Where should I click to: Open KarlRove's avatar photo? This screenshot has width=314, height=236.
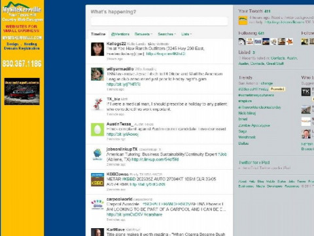(x=97, y=232)
